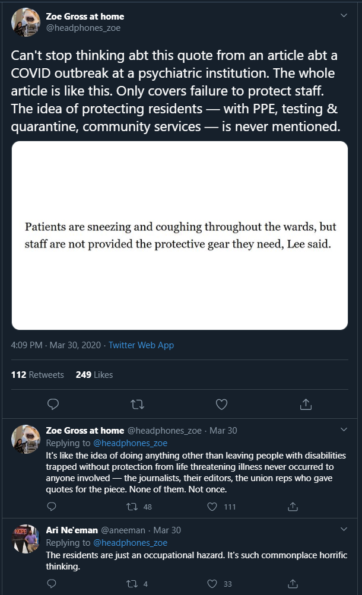Like Ari Ne'eman's tweet
This screenshot has width=362, height=595.
tap(212, 584)
